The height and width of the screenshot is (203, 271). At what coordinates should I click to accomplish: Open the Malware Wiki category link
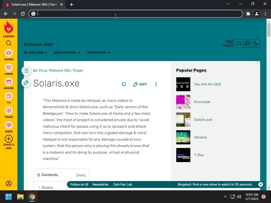(60, 70)
